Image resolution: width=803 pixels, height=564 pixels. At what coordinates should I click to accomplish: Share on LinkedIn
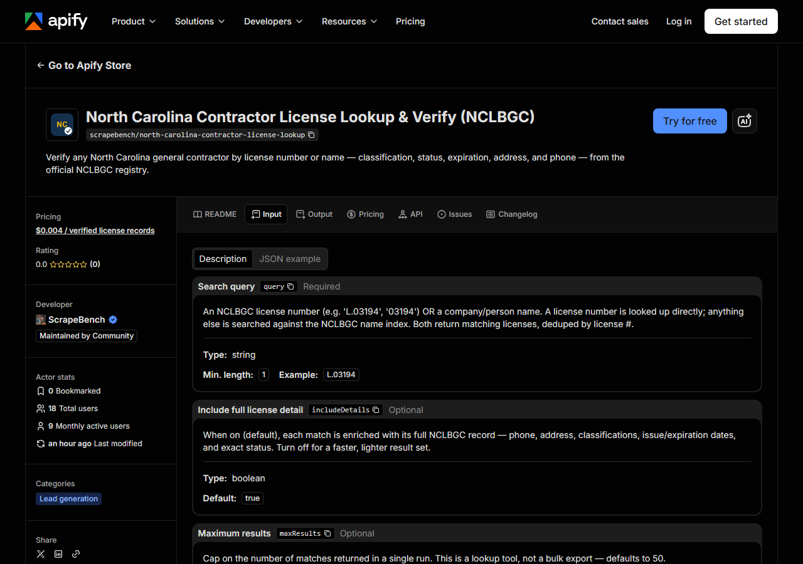58,554
